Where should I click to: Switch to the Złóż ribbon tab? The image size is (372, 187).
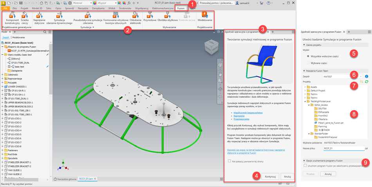[x=14, y=8]
